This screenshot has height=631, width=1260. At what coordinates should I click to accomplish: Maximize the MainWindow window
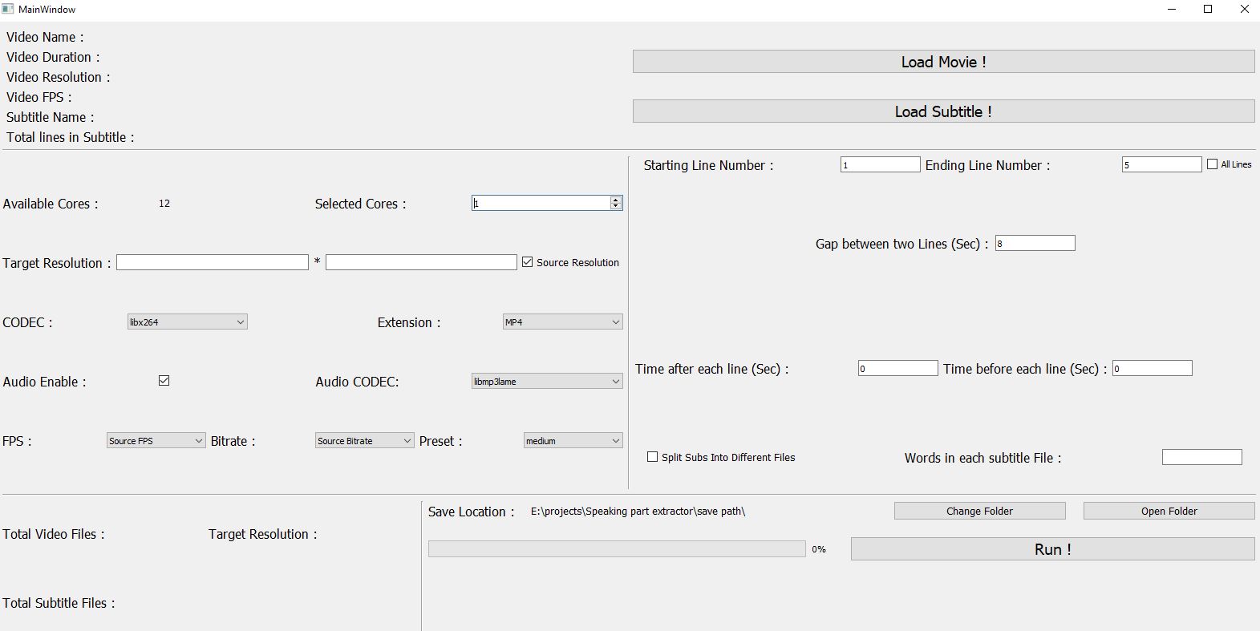pyautogui.click(x=1208, y=10)
